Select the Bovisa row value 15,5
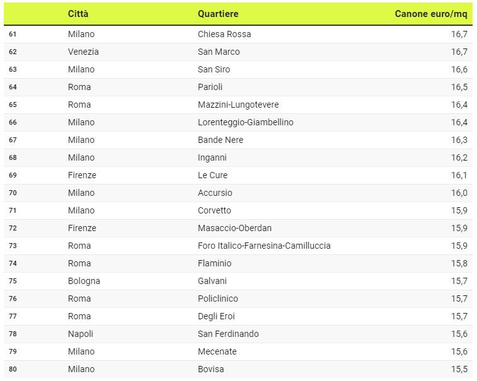 coord(459,369)
